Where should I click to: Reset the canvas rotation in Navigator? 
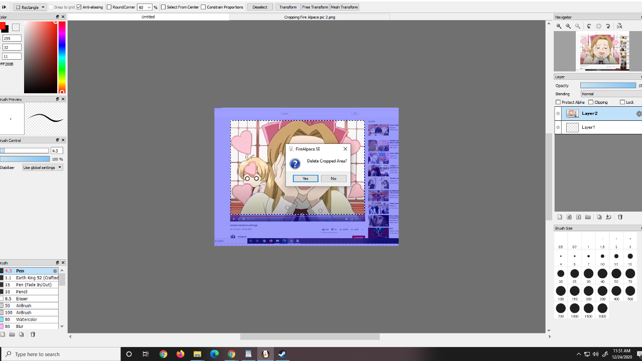point(598,26)
